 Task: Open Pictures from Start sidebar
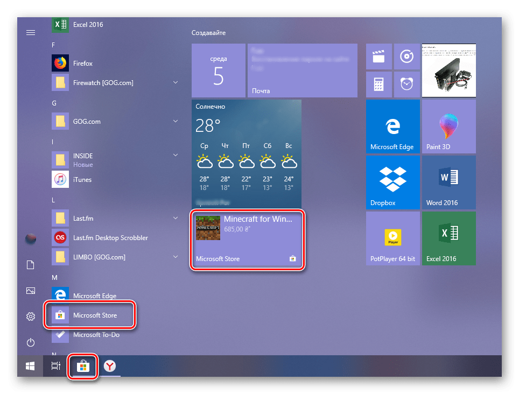[x=31, y=291]
